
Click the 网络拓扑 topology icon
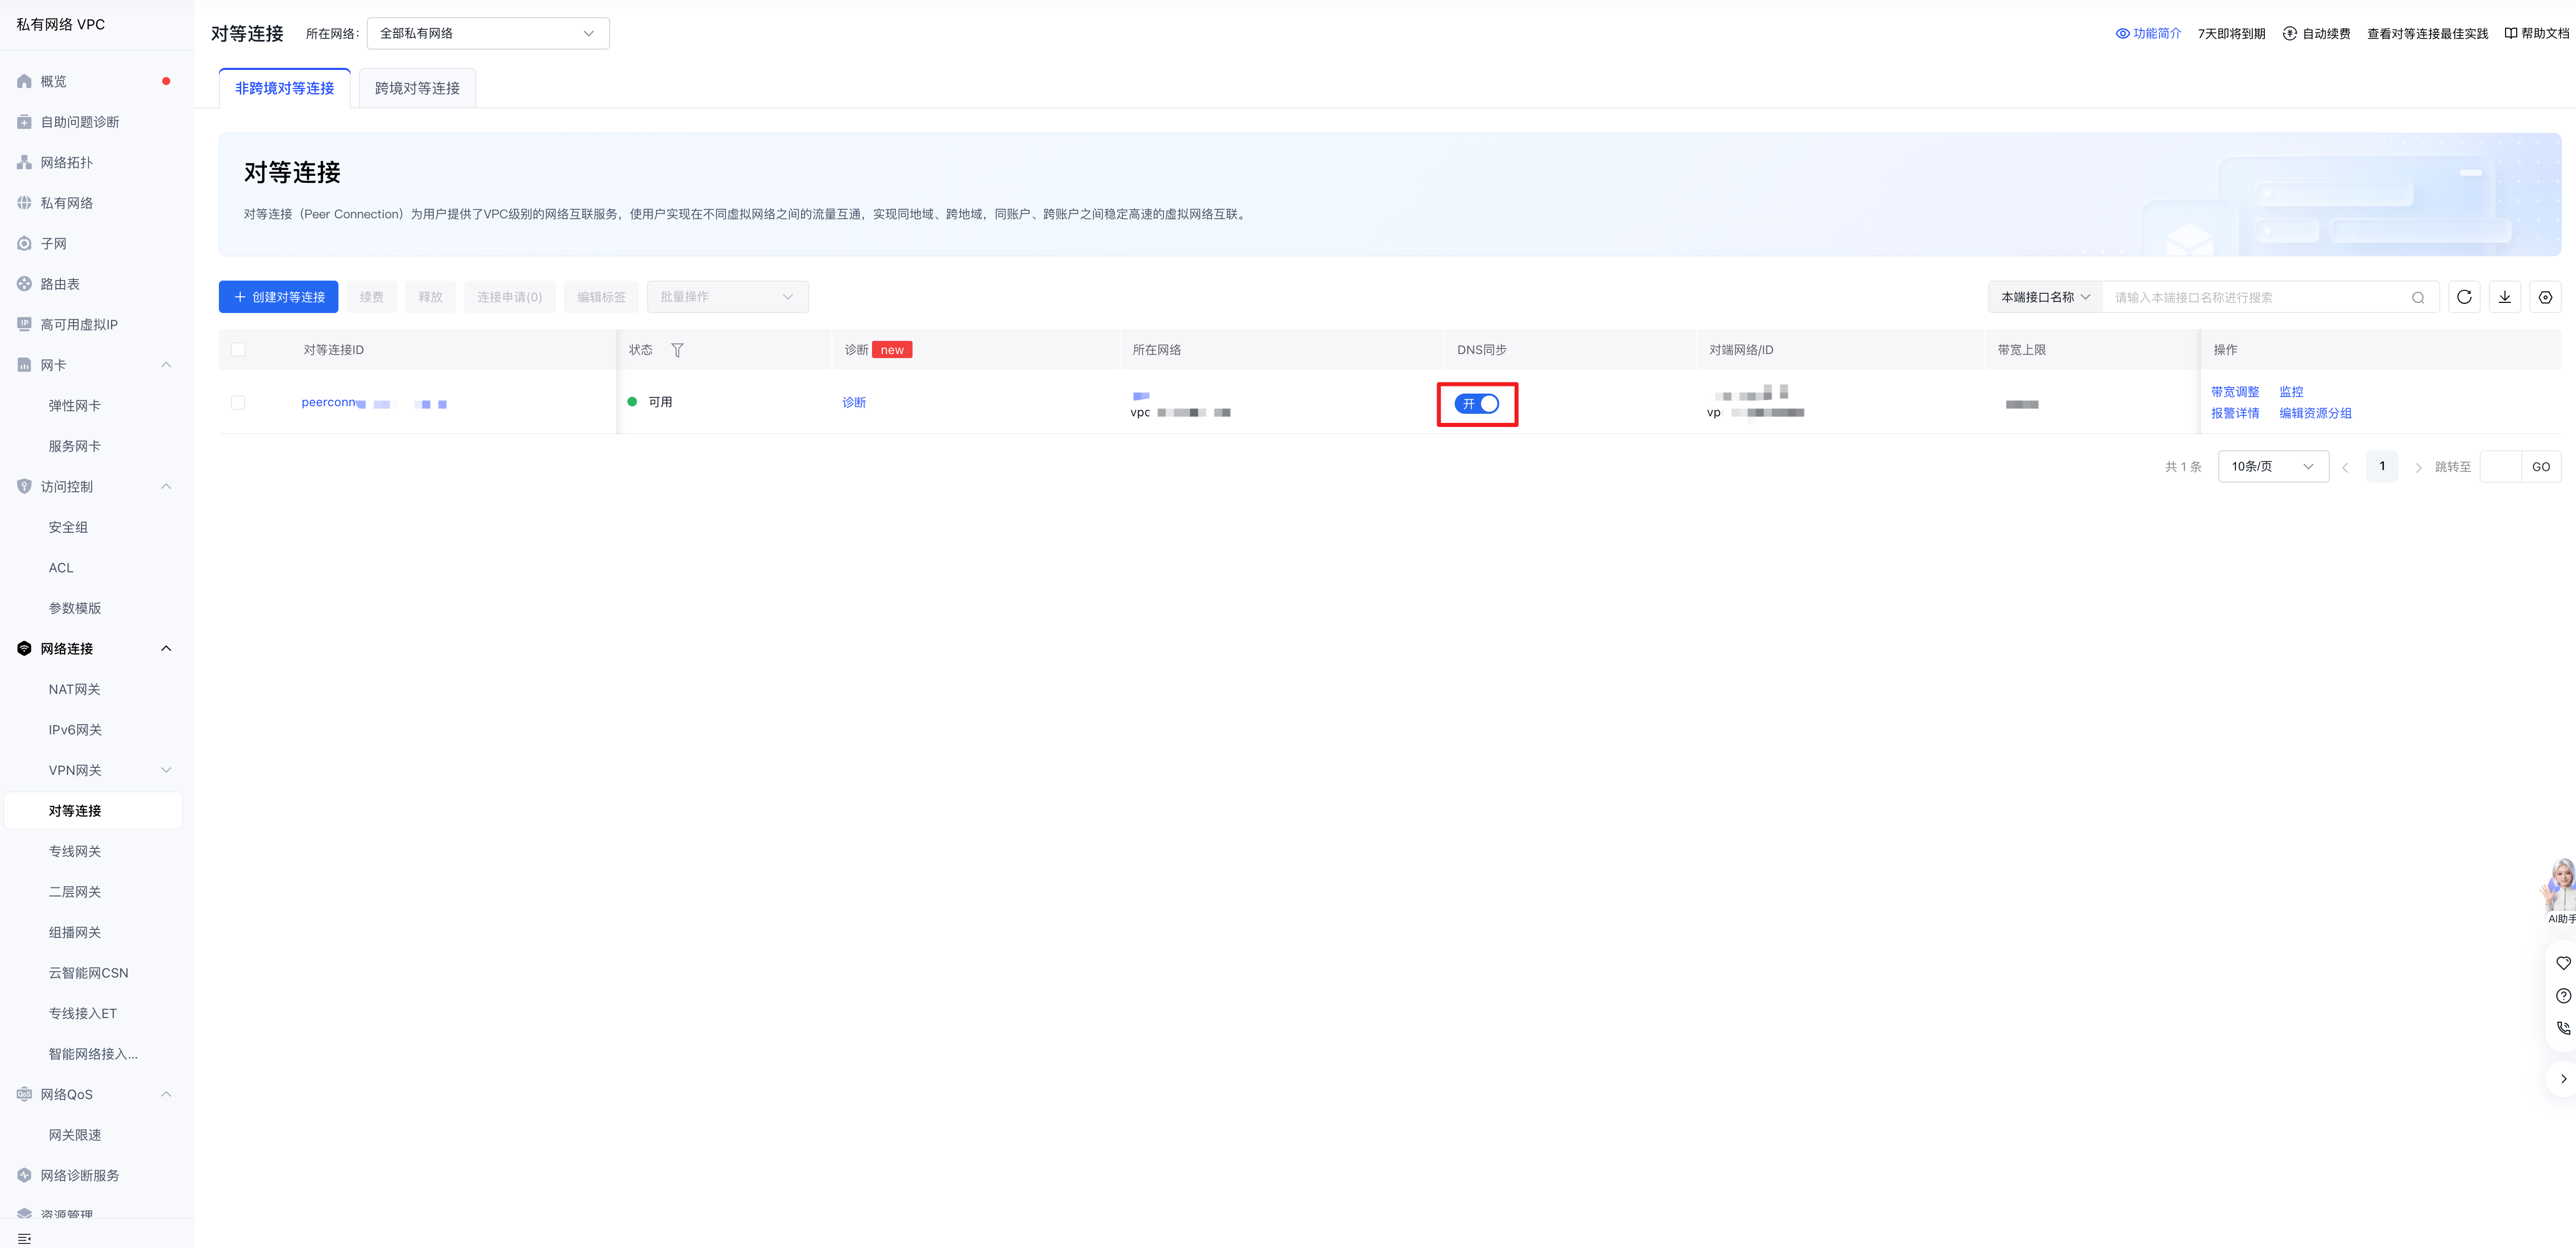[24, 162]
